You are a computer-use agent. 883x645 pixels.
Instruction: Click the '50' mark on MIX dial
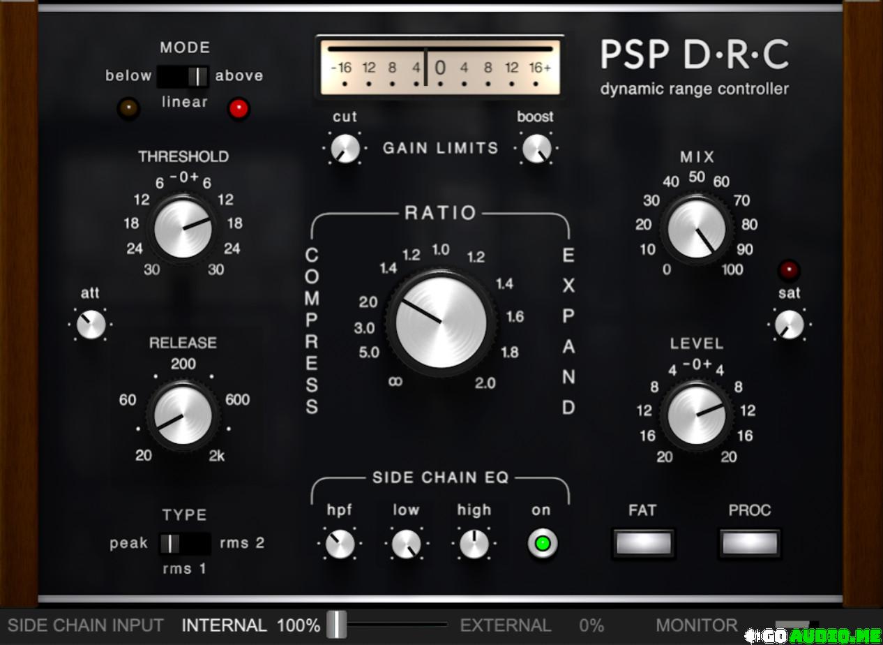click(x=697, y=177)
